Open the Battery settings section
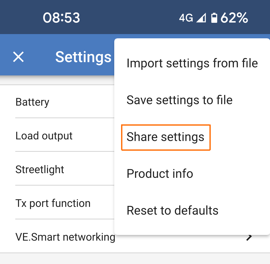The width and height of the screenshot is (270, 264). click(32, 102)
